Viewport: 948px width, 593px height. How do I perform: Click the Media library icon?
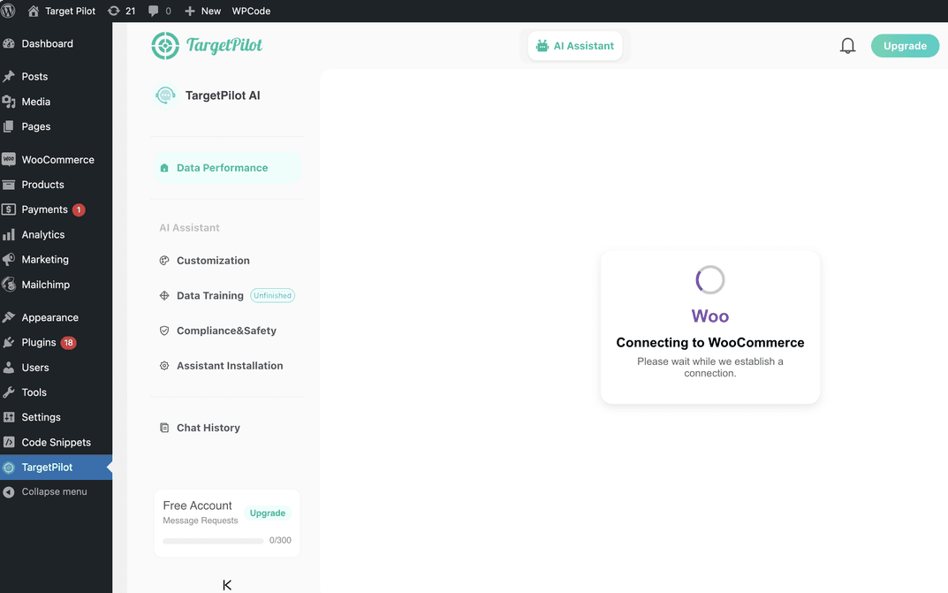pos(9,102)
